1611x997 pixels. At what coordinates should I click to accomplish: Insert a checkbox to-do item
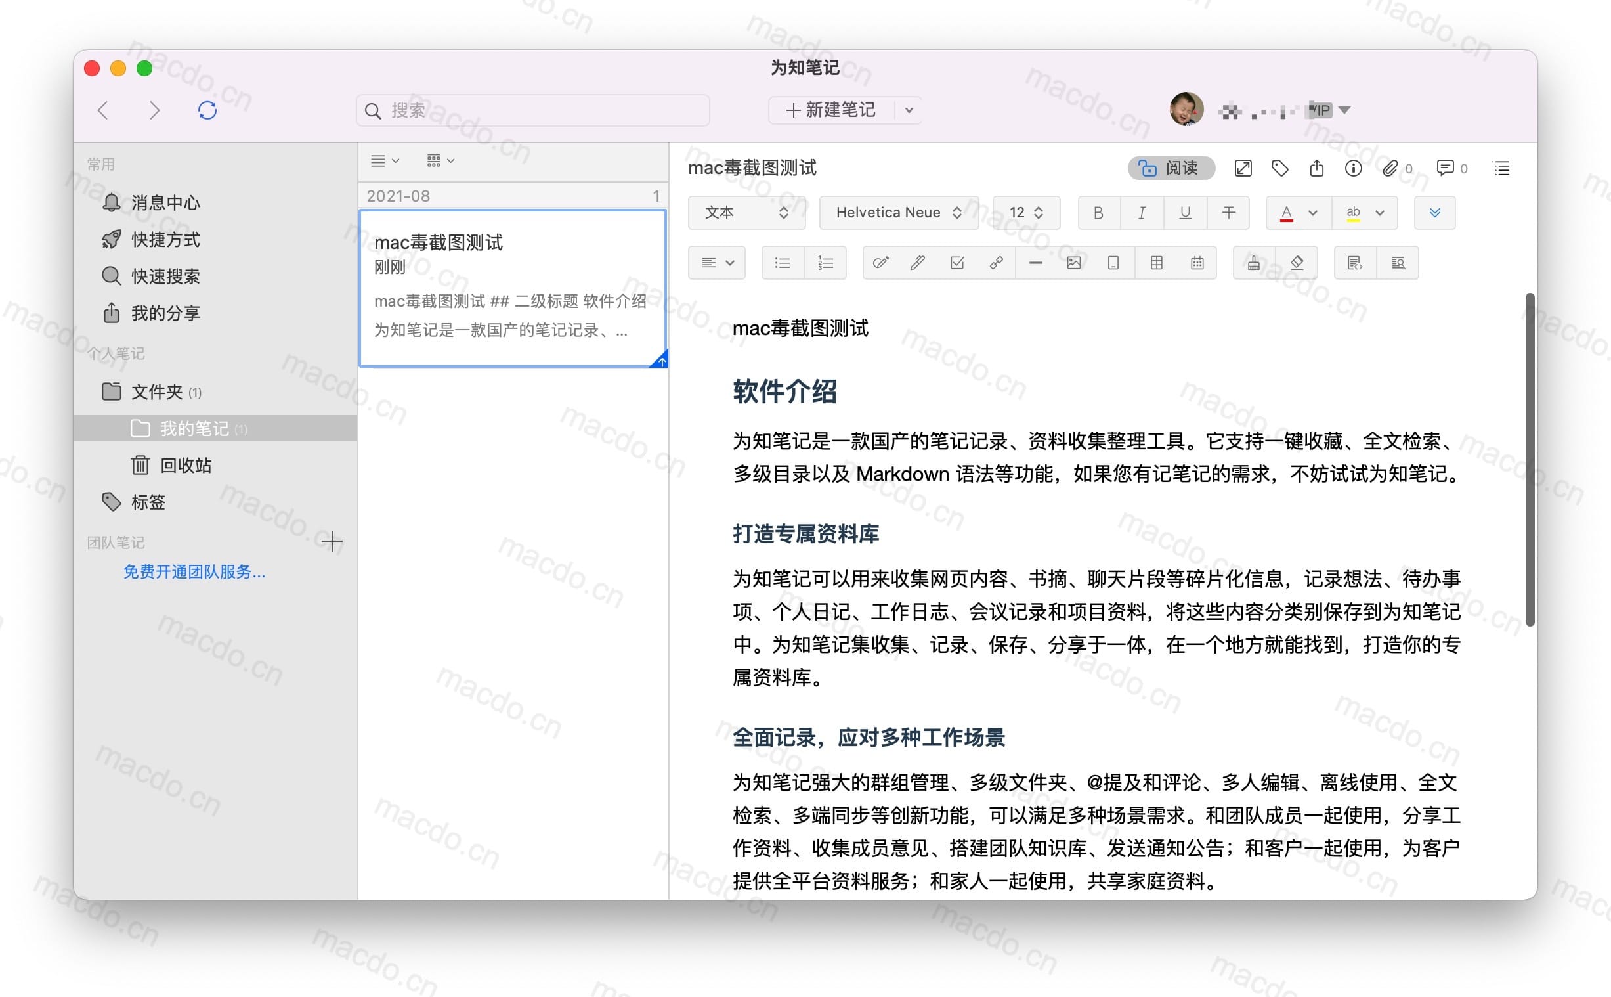coord(957,263)
